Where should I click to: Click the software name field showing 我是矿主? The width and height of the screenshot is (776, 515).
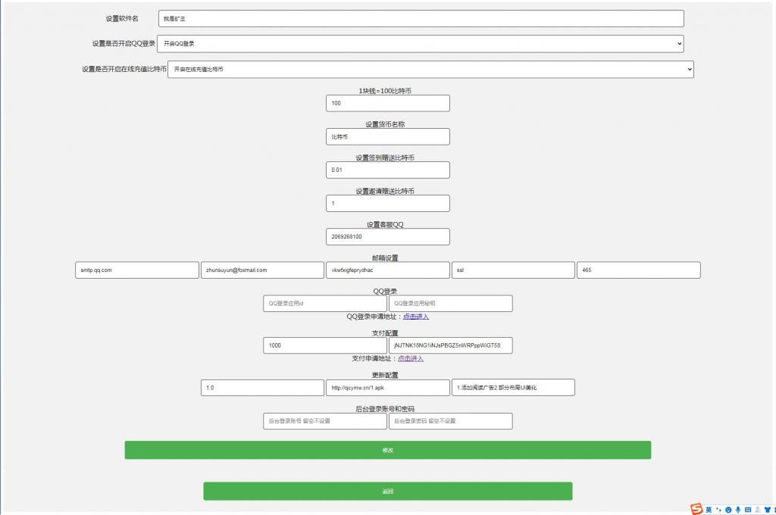[420, 17]
